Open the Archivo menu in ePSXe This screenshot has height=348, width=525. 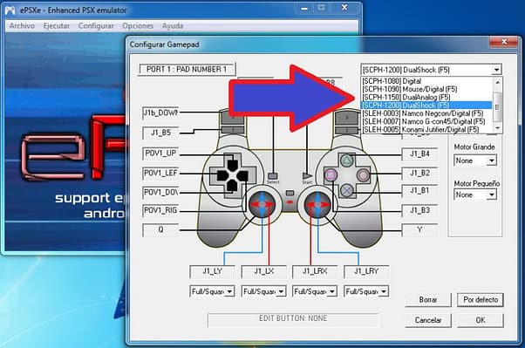pyautogui.click(x=22, y=26)
